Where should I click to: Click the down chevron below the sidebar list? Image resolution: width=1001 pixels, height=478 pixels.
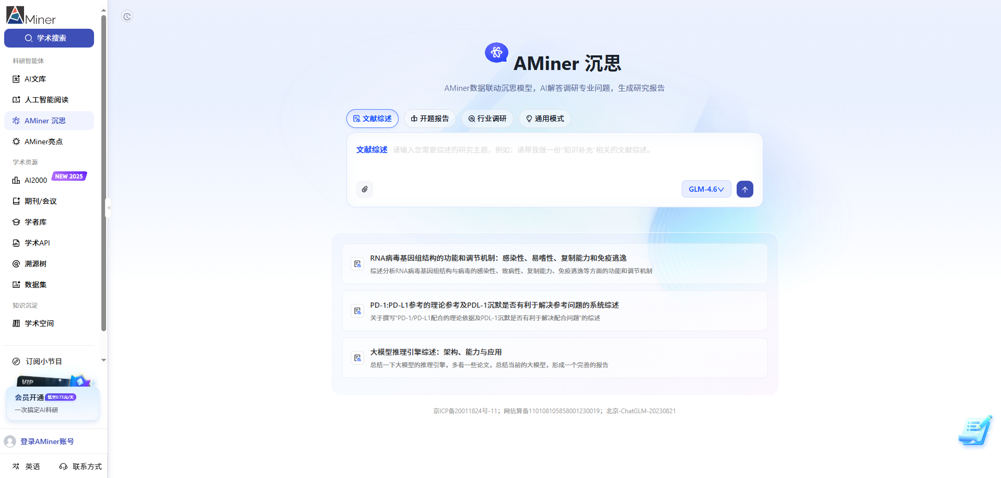point(103,360)
